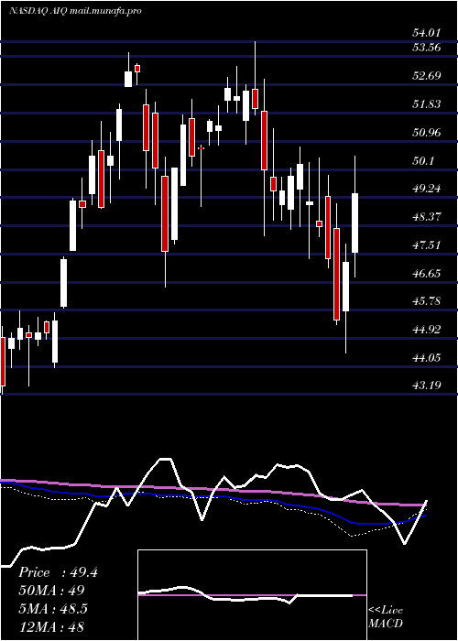Select the 43.19 price level label

tap(427, 386)
